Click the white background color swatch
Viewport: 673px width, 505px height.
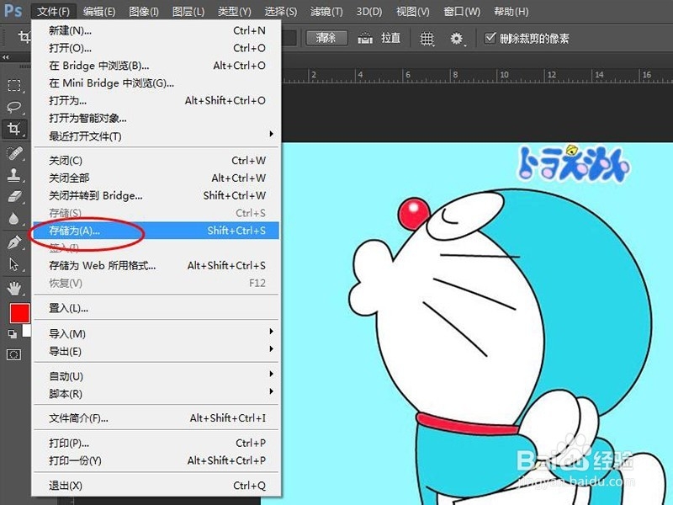(27, 331)
